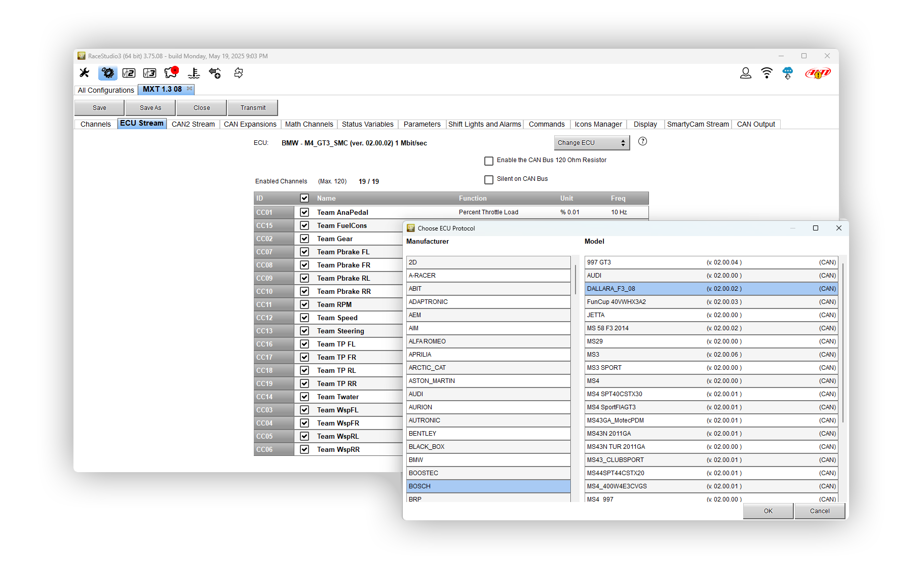The image size is (921, 577).
Task: Click the Save As button
Action: coord(150,108)
